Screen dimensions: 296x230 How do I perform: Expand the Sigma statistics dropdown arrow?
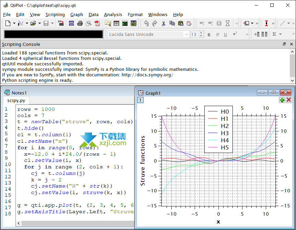click(281, 34)
